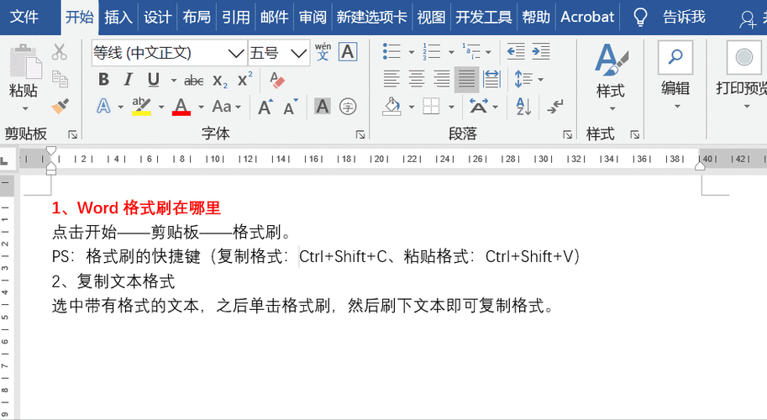Click the Character Border A icon
This screenshot has height=420, width=767.
[348, 51]
